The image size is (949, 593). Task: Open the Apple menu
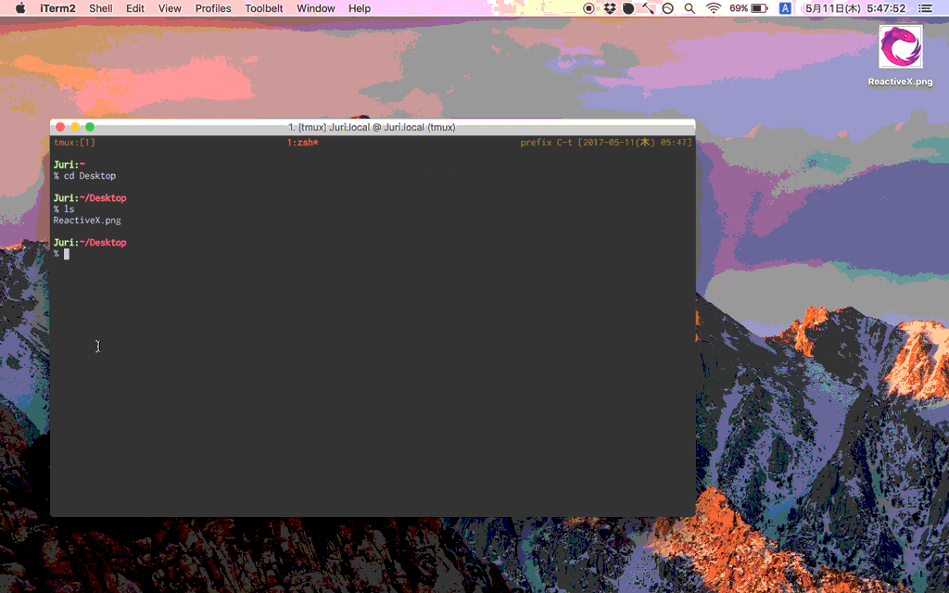tap(20, 8)
